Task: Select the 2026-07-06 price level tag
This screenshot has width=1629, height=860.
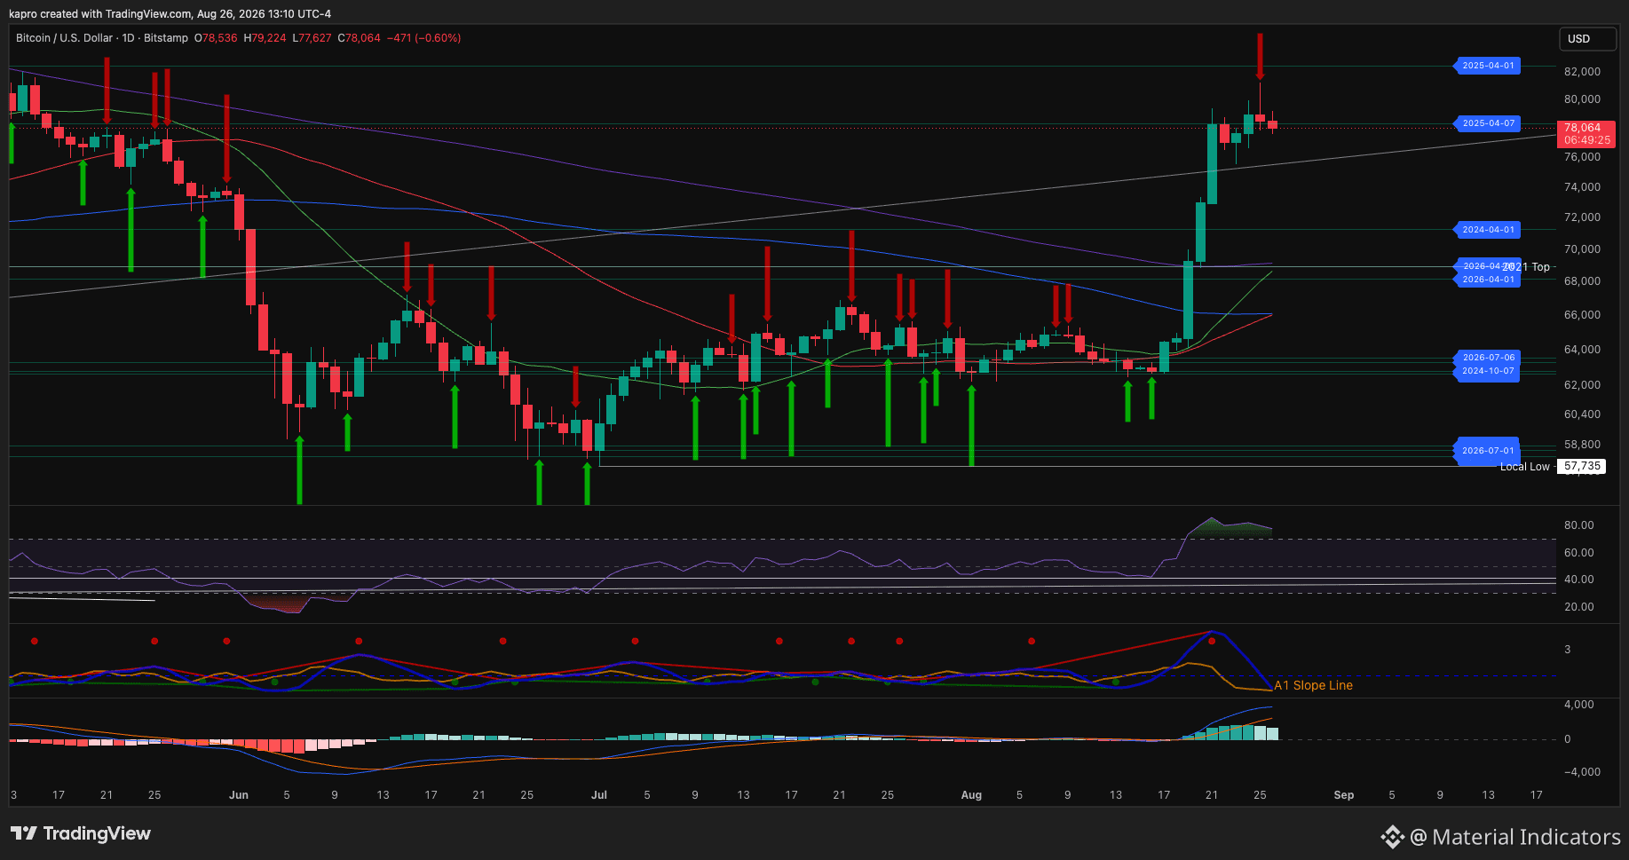Action: click(1487, 358)
